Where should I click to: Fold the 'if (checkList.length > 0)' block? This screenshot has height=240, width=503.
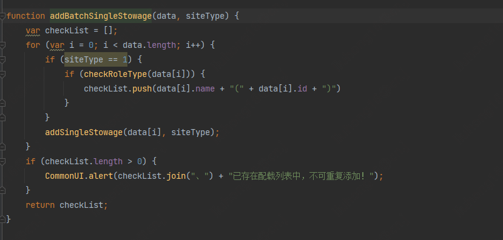coord(2,161)
